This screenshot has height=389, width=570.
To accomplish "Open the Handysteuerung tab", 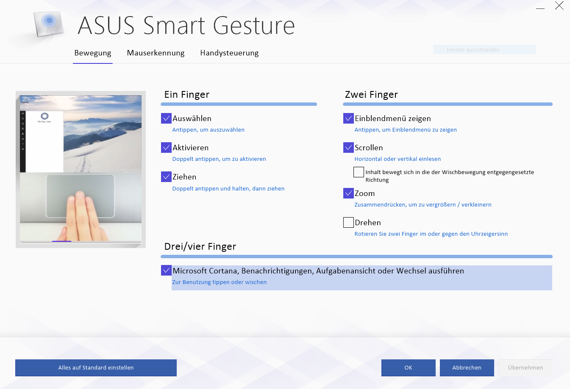I will coord(229,53).
